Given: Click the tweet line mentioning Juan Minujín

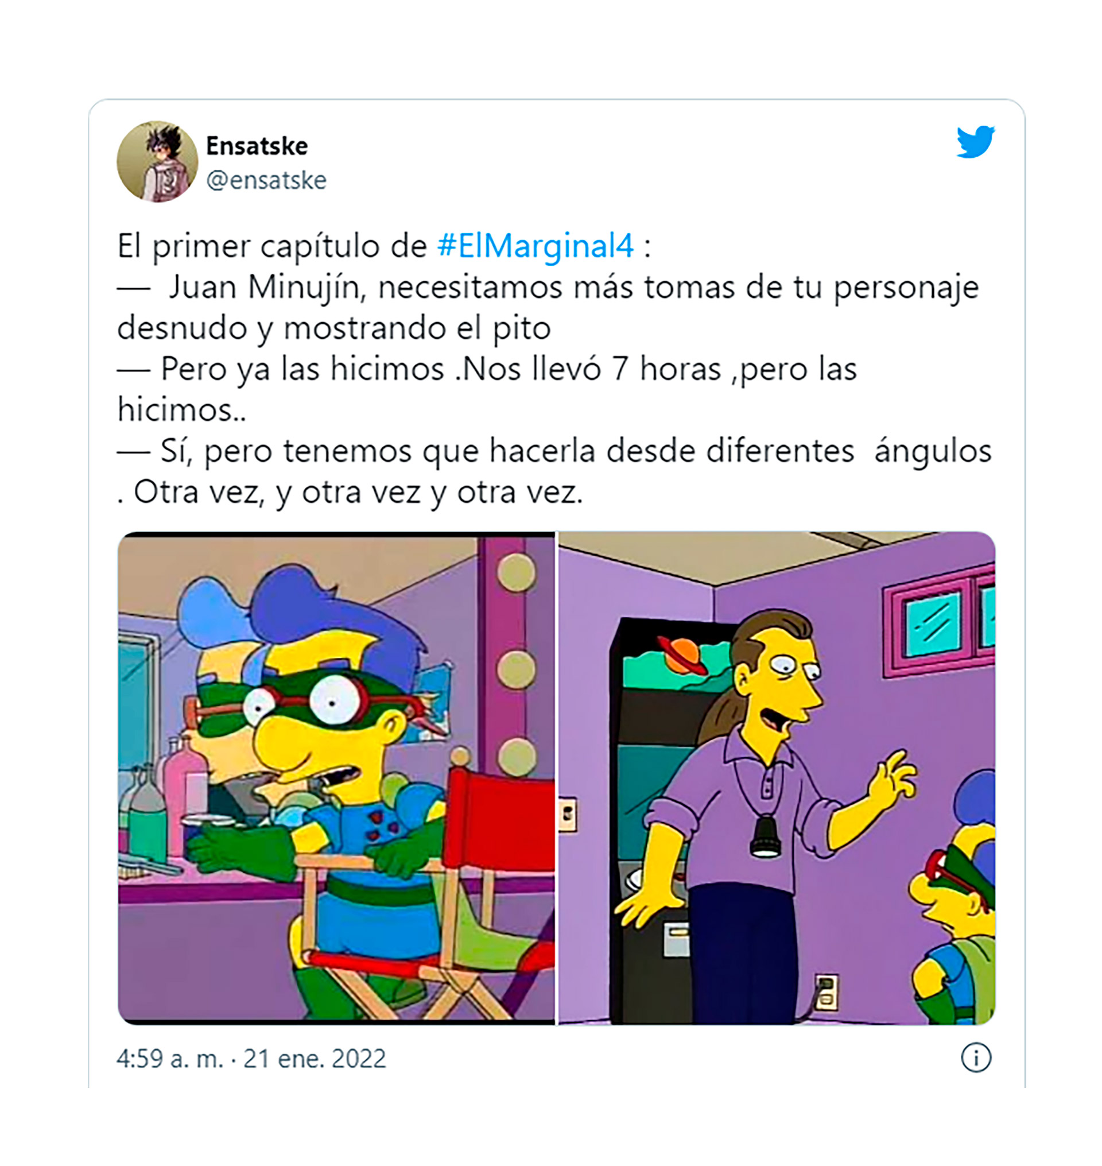Looking at the screenshot, I should coord(548,288).
